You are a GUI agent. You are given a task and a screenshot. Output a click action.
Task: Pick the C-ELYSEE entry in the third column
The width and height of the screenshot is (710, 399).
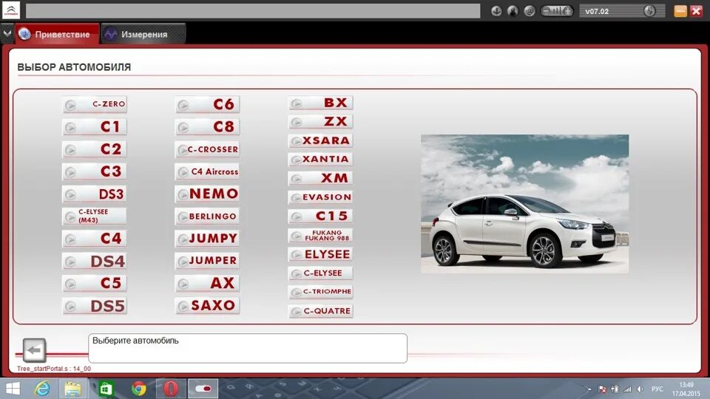[320, 273]
